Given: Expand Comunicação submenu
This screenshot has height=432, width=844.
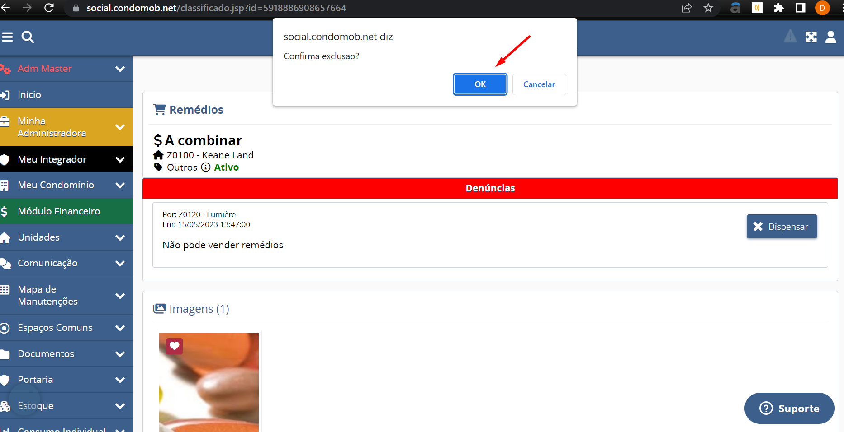Looking at the screenshot, I should [x=120, y=263].
